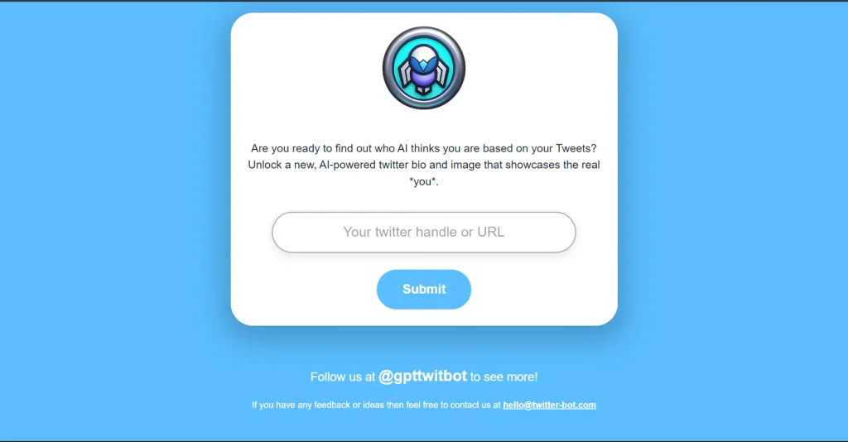The height and width of the screenshot is (442, 848).
Task: Click the "Your twitter handle or URL" placeholder text
Action: pos(423,232)
